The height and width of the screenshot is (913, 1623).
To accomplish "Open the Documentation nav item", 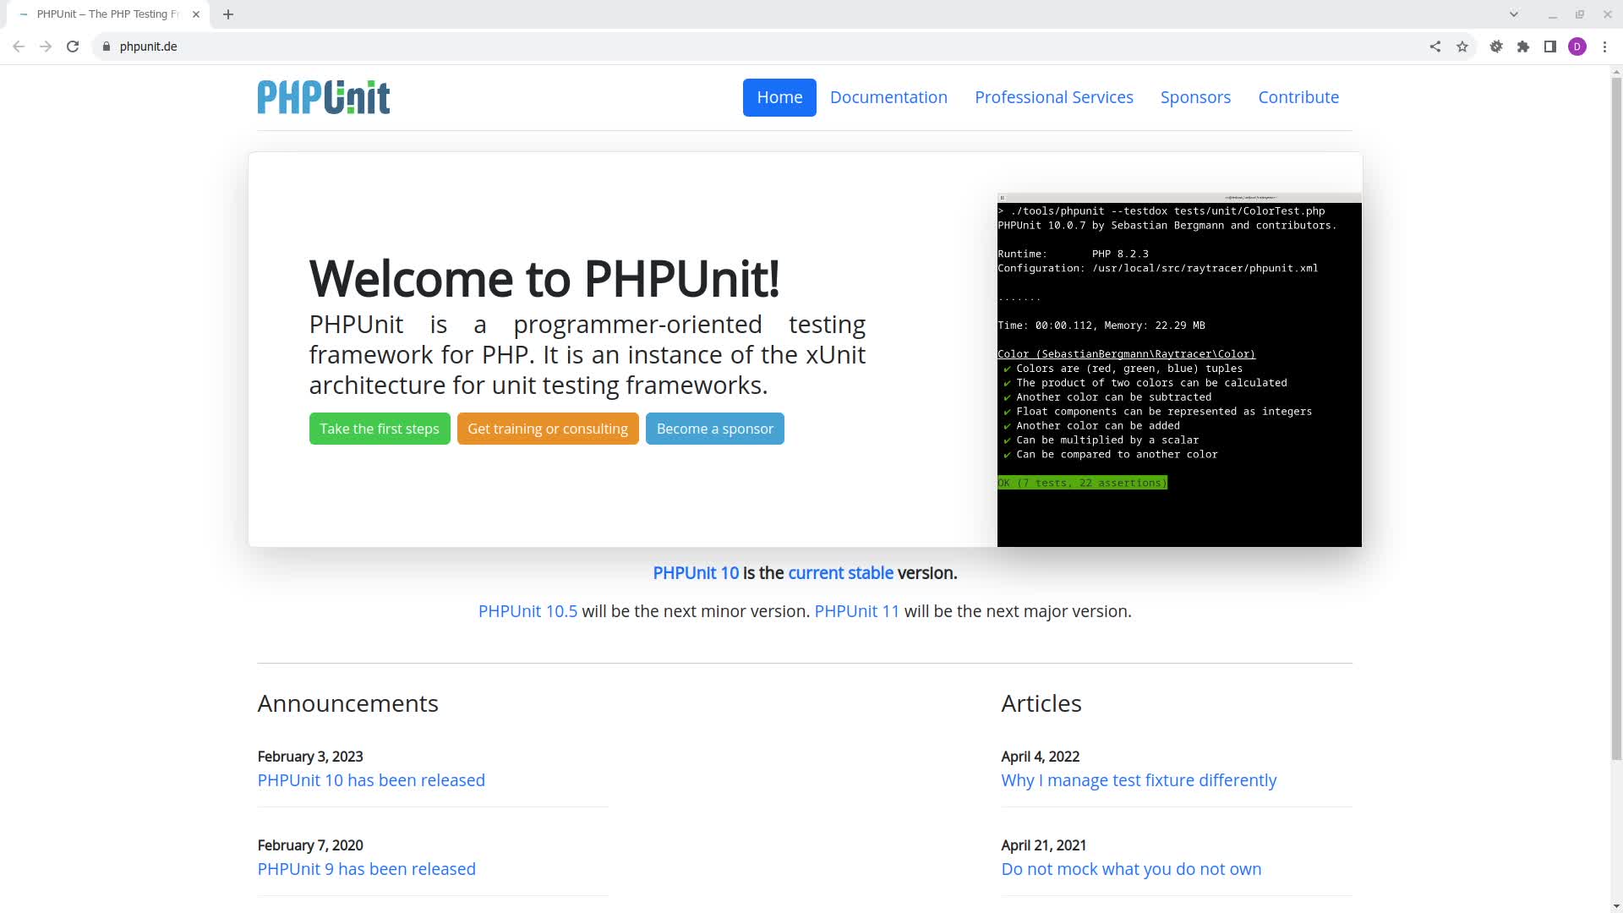I will point(888,97).
